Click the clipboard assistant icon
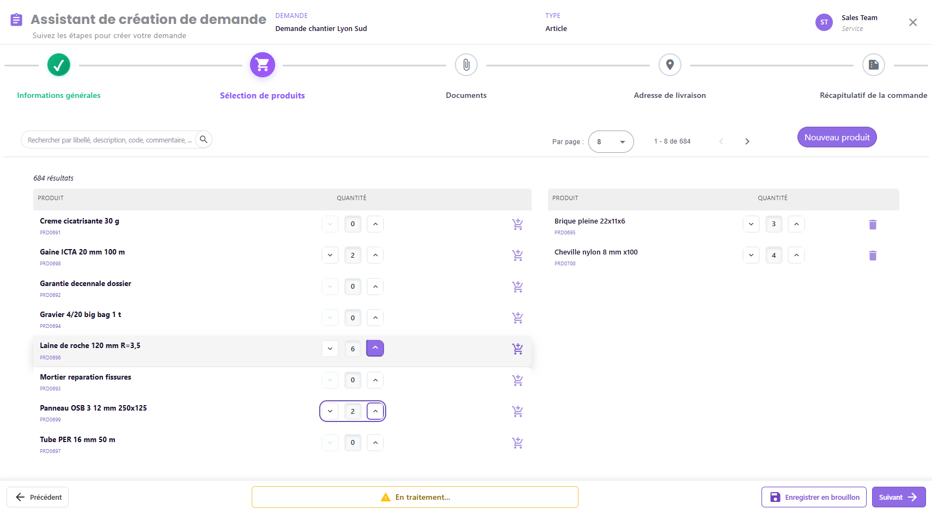This screenshot has width=932, height=509. click(17, 20)
